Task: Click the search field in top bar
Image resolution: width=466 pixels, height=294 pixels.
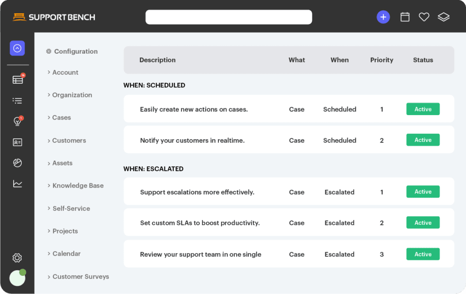Action: (x=228, y=17)
